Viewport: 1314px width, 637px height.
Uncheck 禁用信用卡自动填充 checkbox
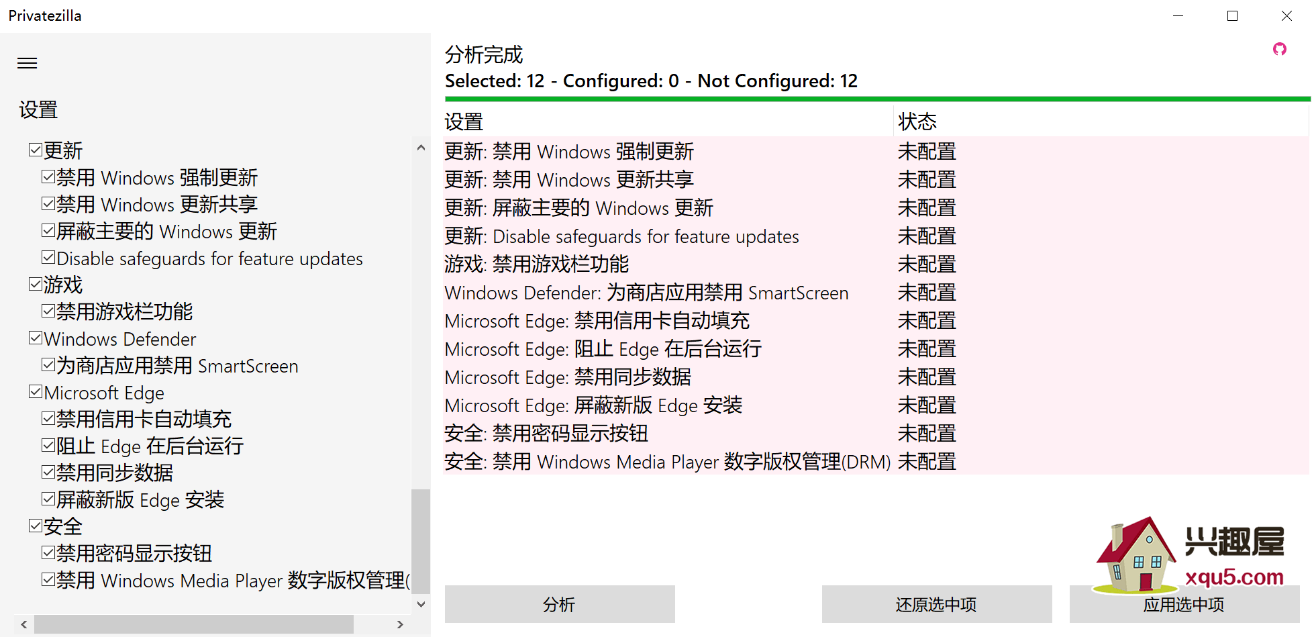click(x=48, y=418)
